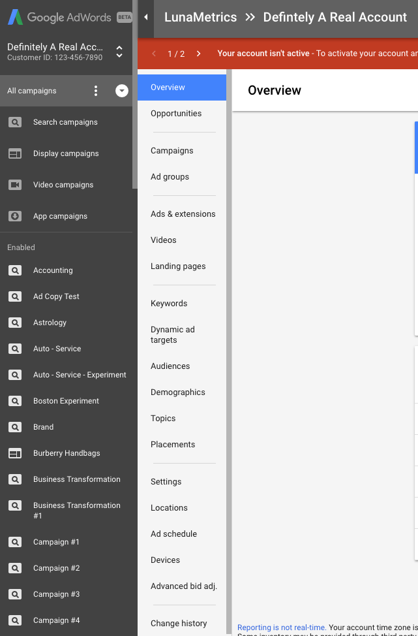Filter by Display campaigns label
This screenshot has width=418, height=636.
(66, 153)
